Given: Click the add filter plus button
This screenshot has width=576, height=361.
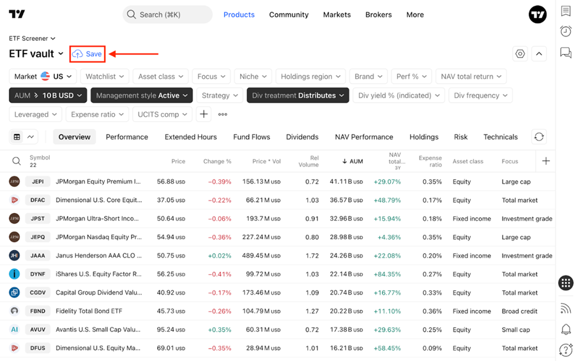Looking at the screenshot, I should click(204, 114).
